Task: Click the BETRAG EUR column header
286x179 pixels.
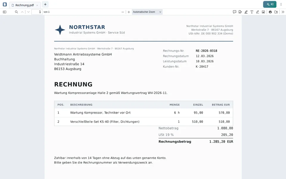Action: tap(221, 105)
